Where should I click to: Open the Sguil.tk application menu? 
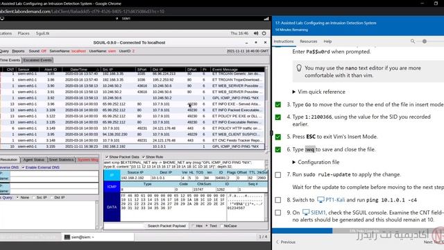tap(42, 33)
